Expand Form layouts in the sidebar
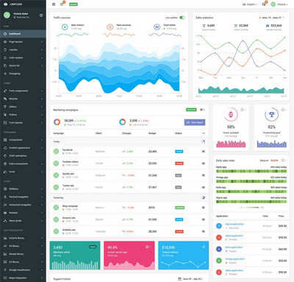Viewport: 294px width, 282px height. click(x=23, y=122)
